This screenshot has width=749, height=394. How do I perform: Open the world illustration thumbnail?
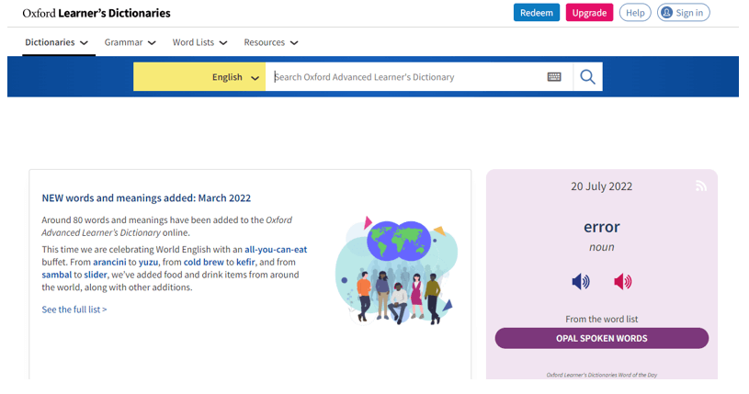pos(395,269)
